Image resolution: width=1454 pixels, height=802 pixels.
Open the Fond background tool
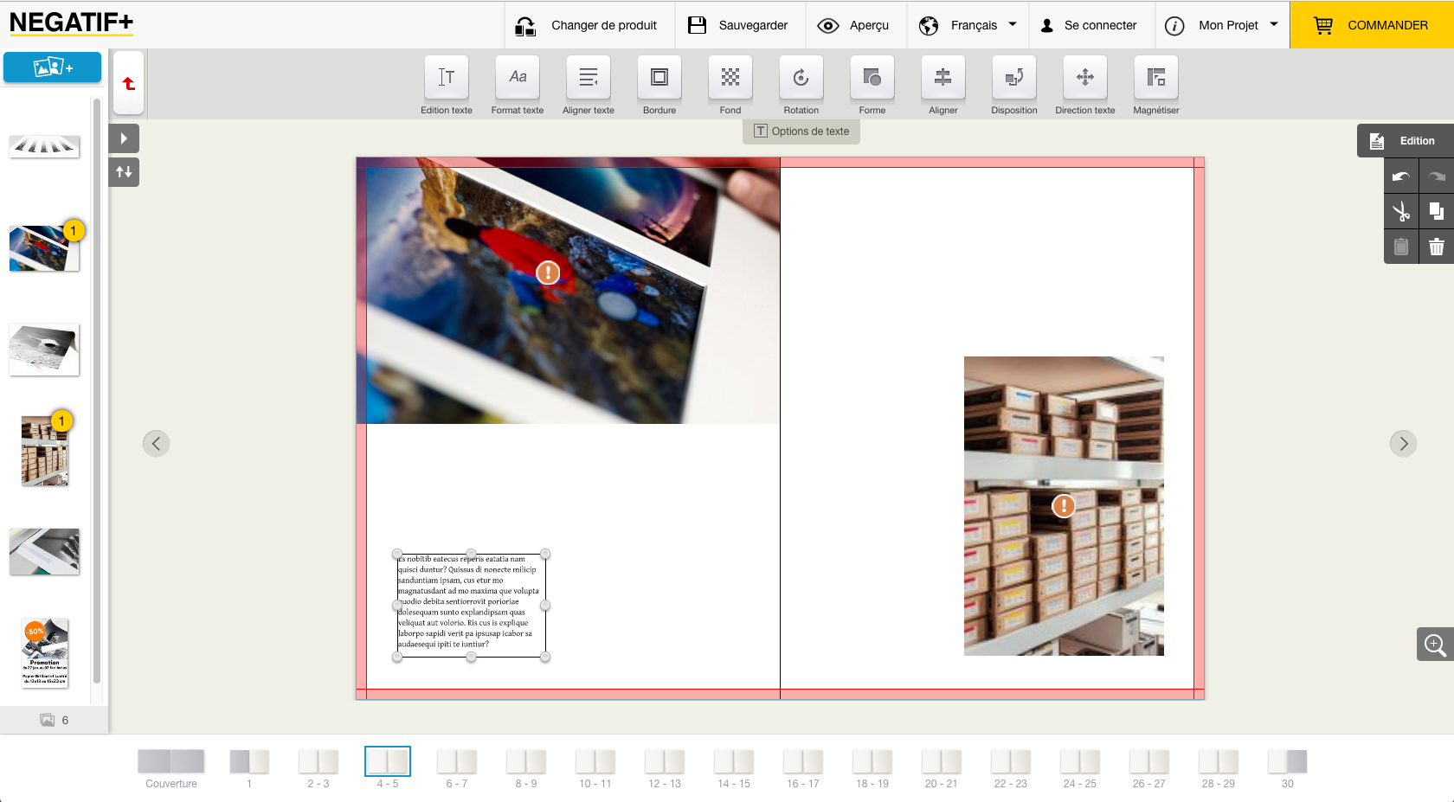pyautogui.click(x=730, y=85)
